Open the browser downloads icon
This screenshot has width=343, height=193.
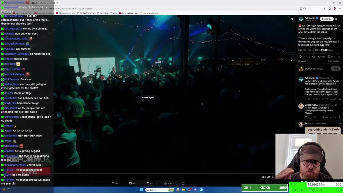(x=325, y=9)
